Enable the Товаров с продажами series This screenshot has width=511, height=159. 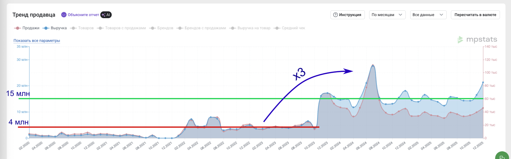click(x=122, y=28)
